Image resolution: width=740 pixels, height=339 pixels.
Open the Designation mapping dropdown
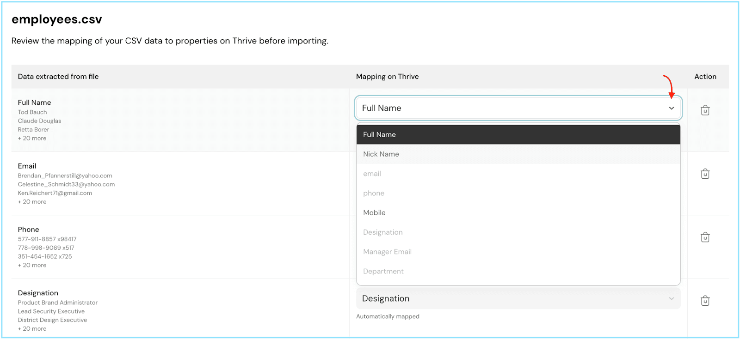[x=518, y=298]
